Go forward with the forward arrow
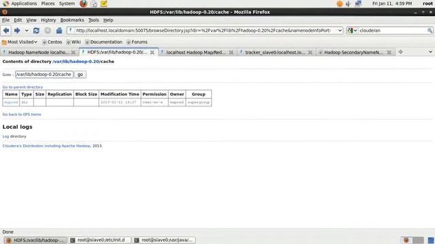 17,30
